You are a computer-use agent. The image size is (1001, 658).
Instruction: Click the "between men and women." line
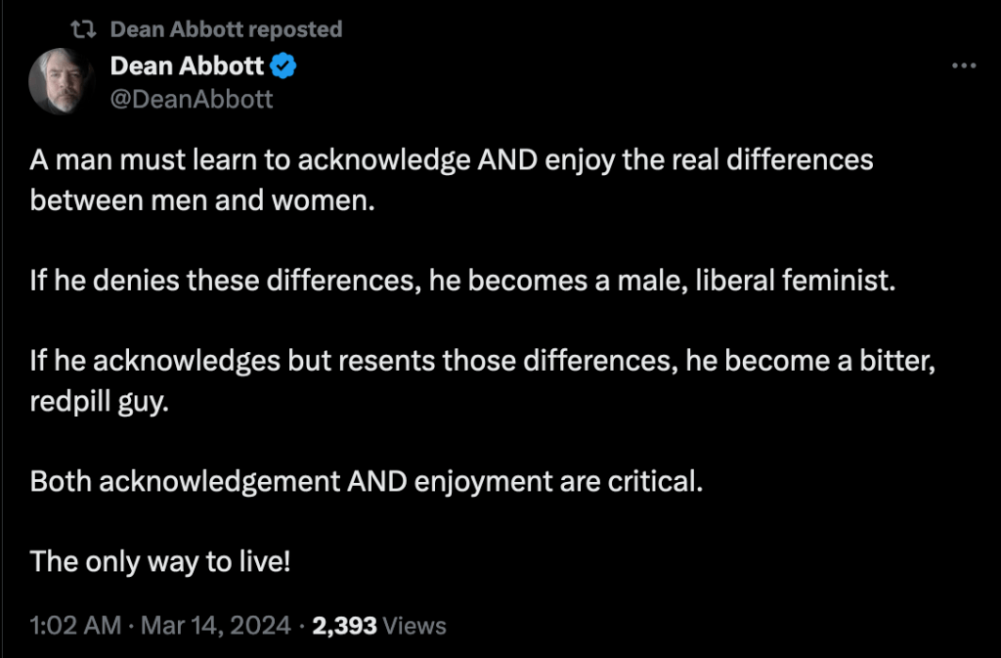(x=202, y=202)
